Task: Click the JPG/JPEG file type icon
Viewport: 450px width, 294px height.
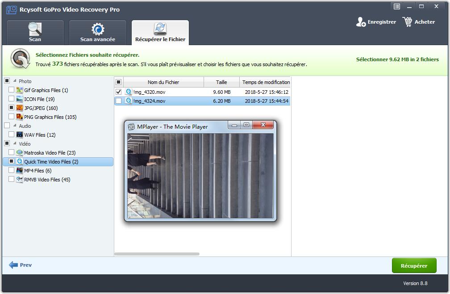Action: tap(20, 108)
